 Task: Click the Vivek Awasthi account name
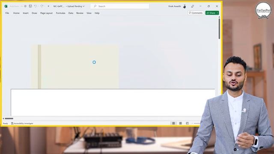click(174, 6)
